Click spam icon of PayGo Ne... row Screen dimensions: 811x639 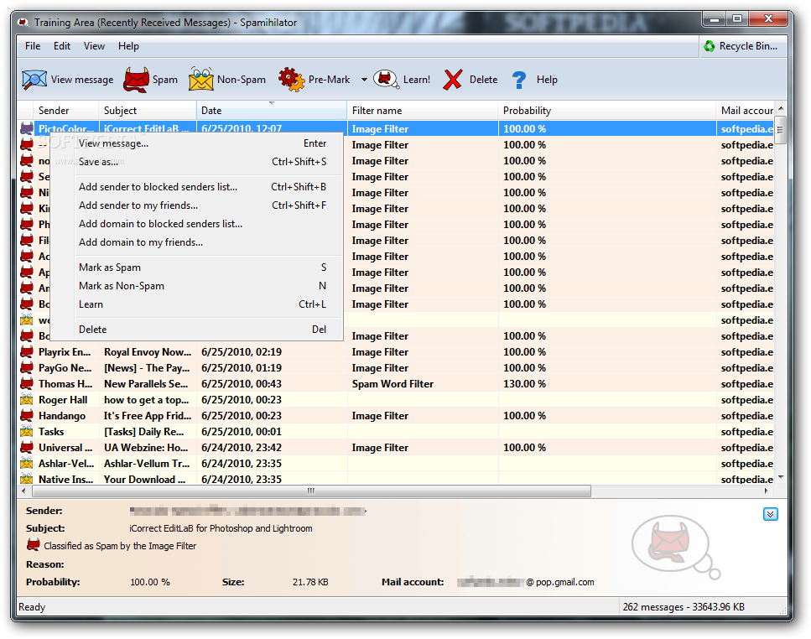click(x=26, y=368)
